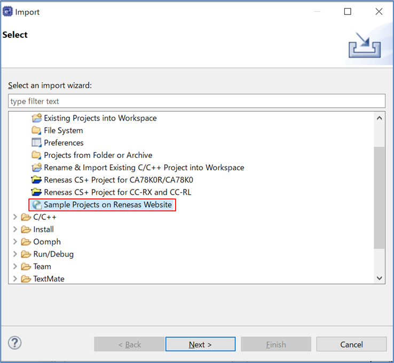
Task: Click the Renesas CS+ CC-RX and CC-RL icon
Action: (36, 192)
